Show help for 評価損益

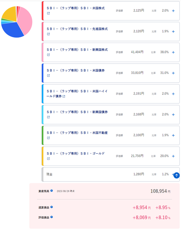coord(52,217)
